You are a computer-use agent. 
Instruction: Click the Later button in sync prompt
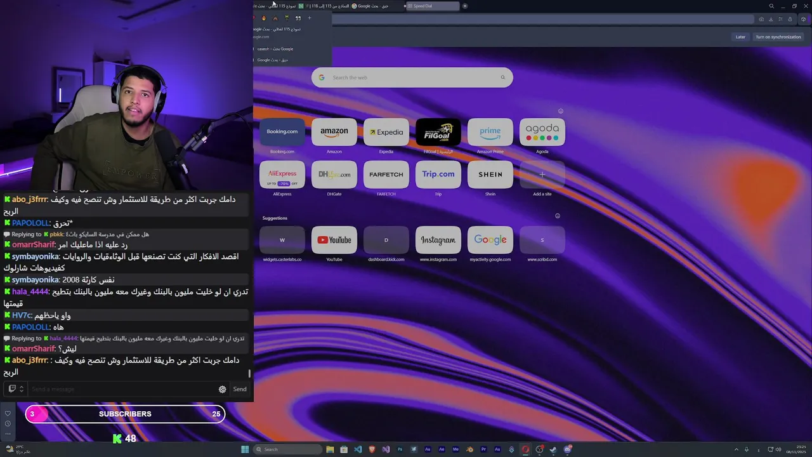(740, 37)
